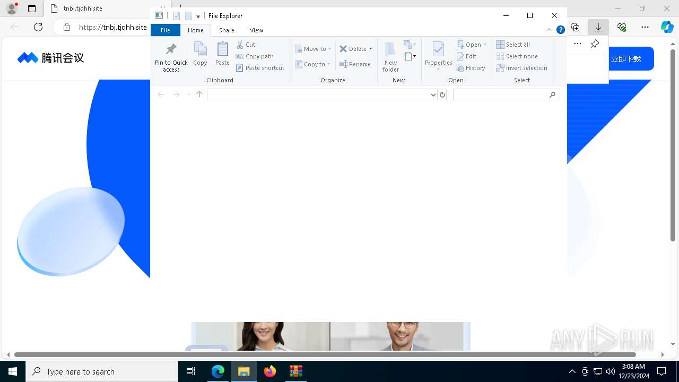679x382 pixels.
Task: Click the Open button in ribbon
Action: [x=472, y=45]
